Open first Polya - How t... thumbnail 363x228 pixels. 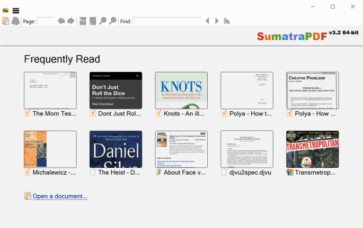(x=247, y=90)
